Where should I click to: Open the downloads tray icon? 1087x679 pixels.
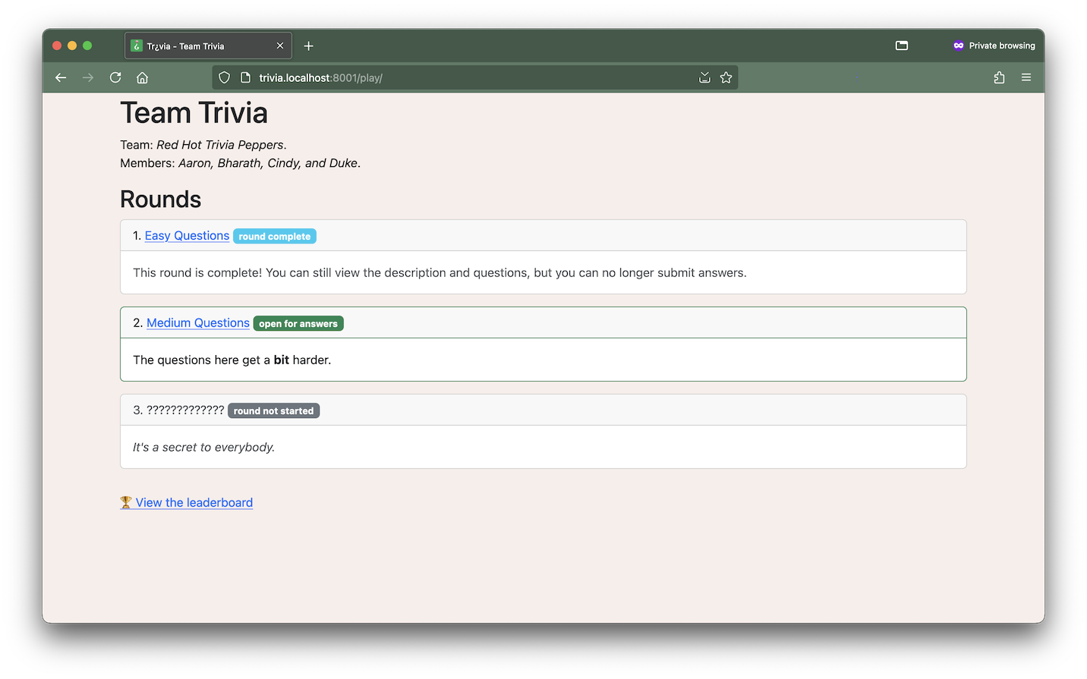tap(704, 77)
